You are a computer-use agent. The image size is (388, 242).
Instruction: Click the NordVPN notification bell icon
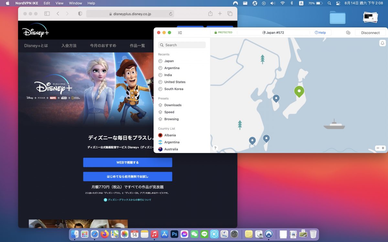(x=383, y=43)
